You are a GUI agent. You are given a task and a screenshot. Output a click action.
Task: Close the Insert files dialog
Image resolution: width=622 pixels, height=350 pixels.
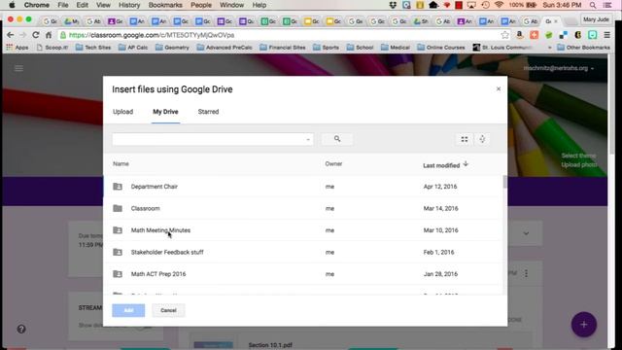point(499,88)
